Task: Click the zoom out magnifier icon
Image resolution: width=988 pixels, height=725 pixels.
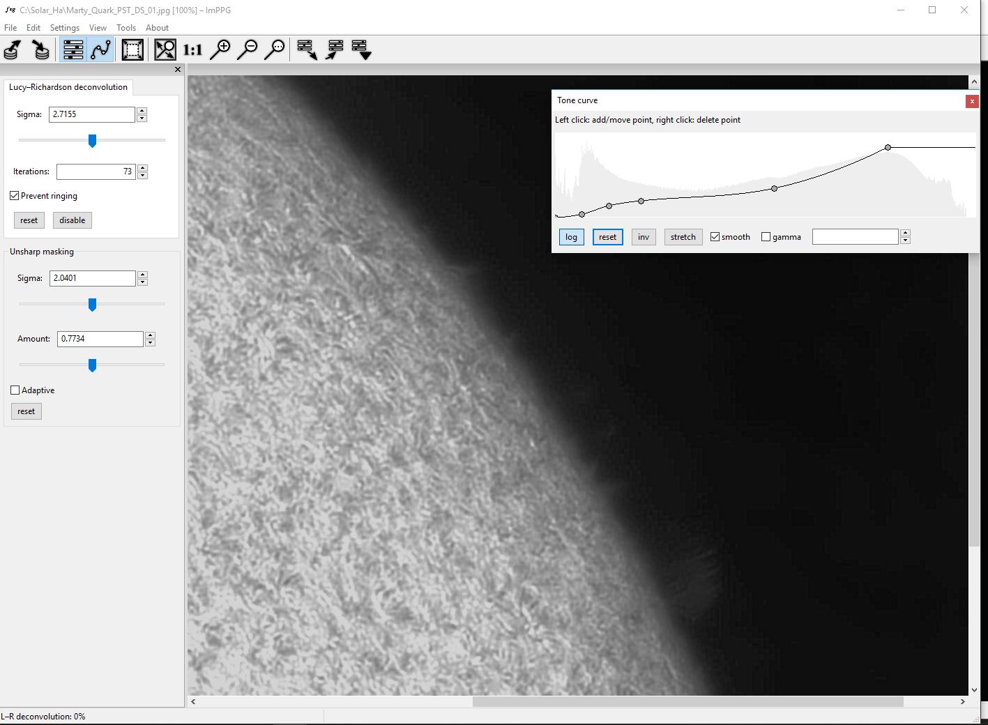Action: point(248,49)
